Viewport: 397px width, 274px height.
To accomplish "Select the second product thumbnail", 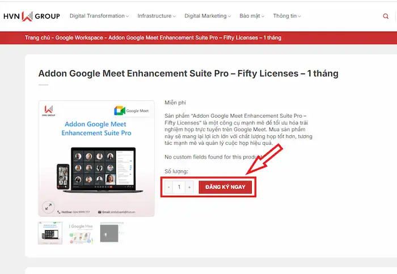I will [81, 233].
